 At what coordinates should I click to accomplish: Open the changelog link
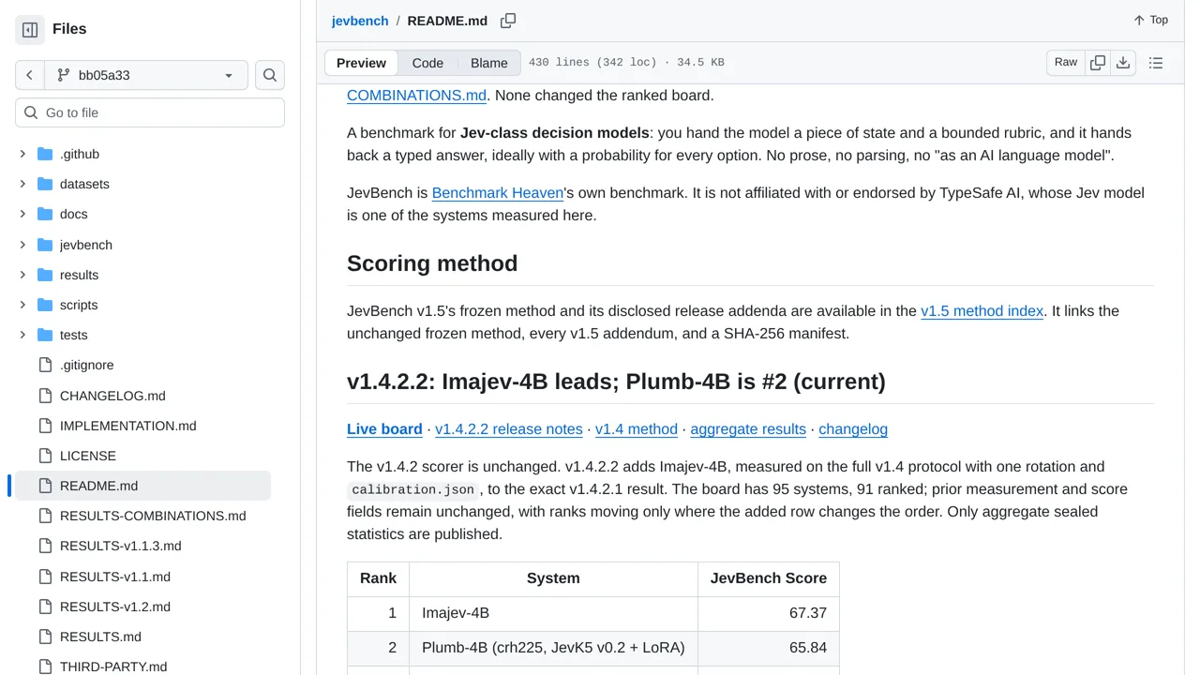(x=853, y=429)
